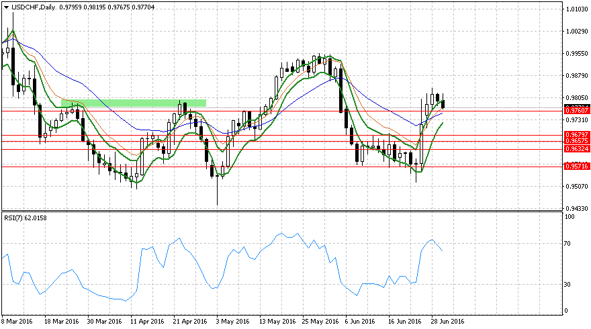Click the 16 Jun 2016 date label
This screenshot has height=329, width=591.
(404, 322)
